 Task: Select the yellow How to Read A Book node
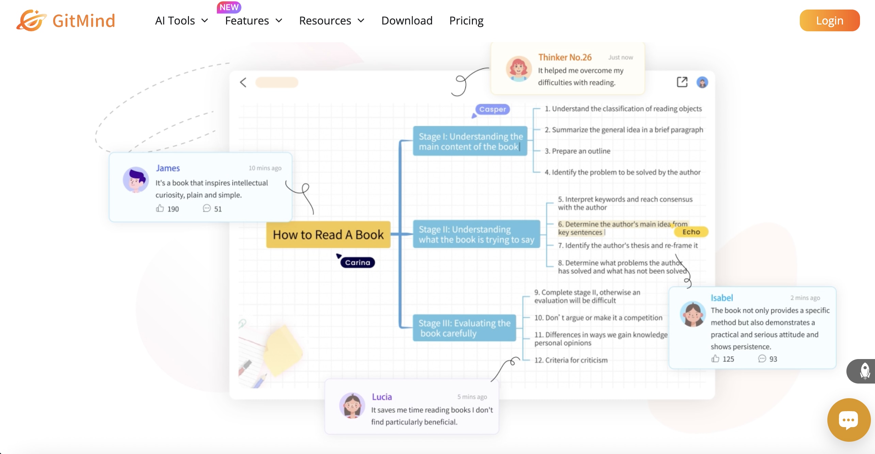(328, 235)
